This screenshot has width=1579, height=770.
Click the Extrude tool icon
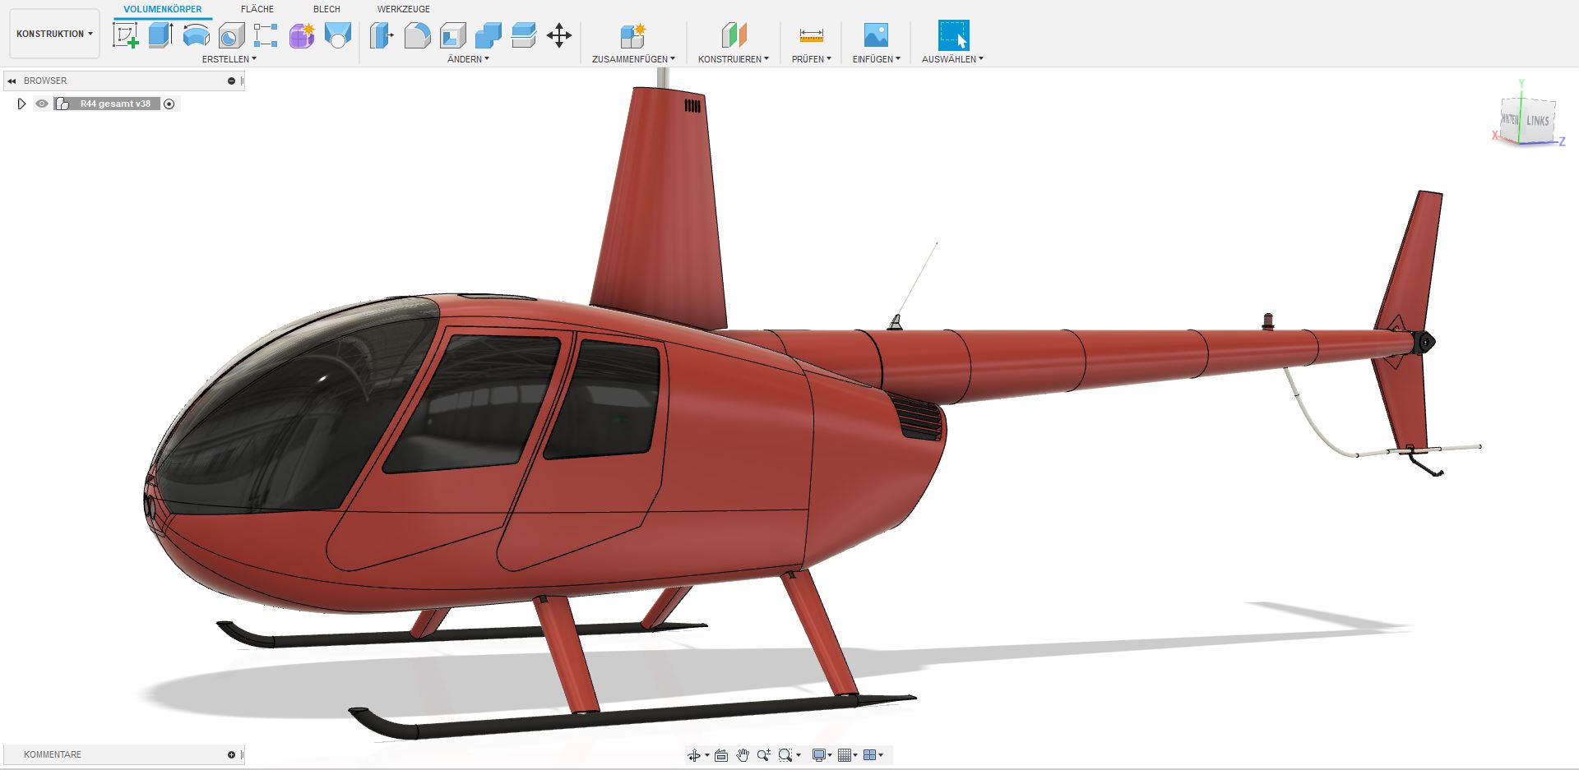tap(160, 35)
